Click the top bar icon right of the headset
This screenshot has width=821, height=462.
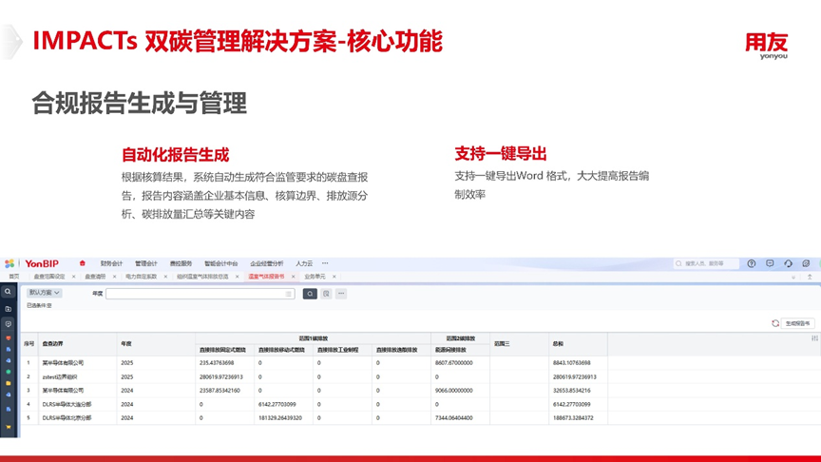(807, 263)
